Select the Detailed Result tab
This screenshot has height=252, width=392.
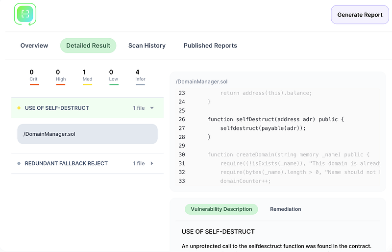coord(88,46)
